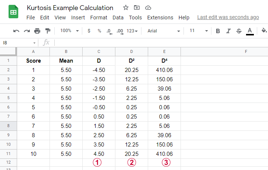Open the Extensions menu
This screenshot has height=170, width=268.
coord(160,18)
